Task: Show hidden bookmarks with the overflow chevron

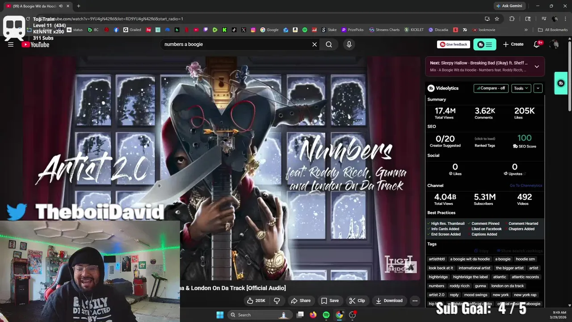Action: [x=526, y=30]
